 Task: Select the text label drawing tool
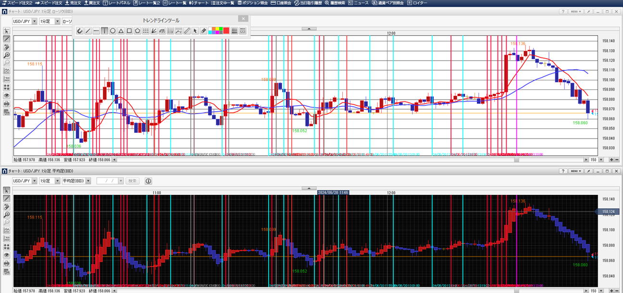tap(178, 31)
